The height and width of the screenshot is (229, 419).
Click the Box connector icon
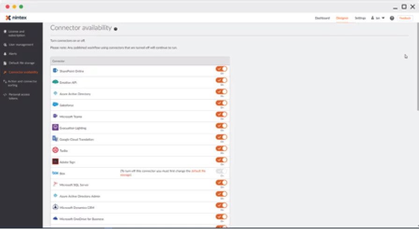coord(55,173)
